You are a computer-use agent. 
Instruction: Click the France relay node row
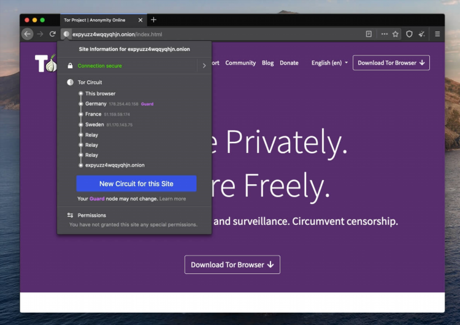pos(104,114)
